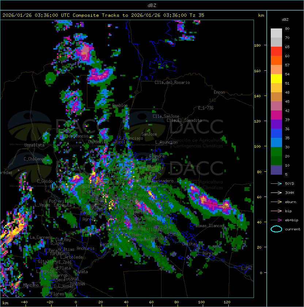Click the 'L_Asuncion' map label
Image resolution: width=304 pixels, height=307 pixels.
(x=166, y=142)
